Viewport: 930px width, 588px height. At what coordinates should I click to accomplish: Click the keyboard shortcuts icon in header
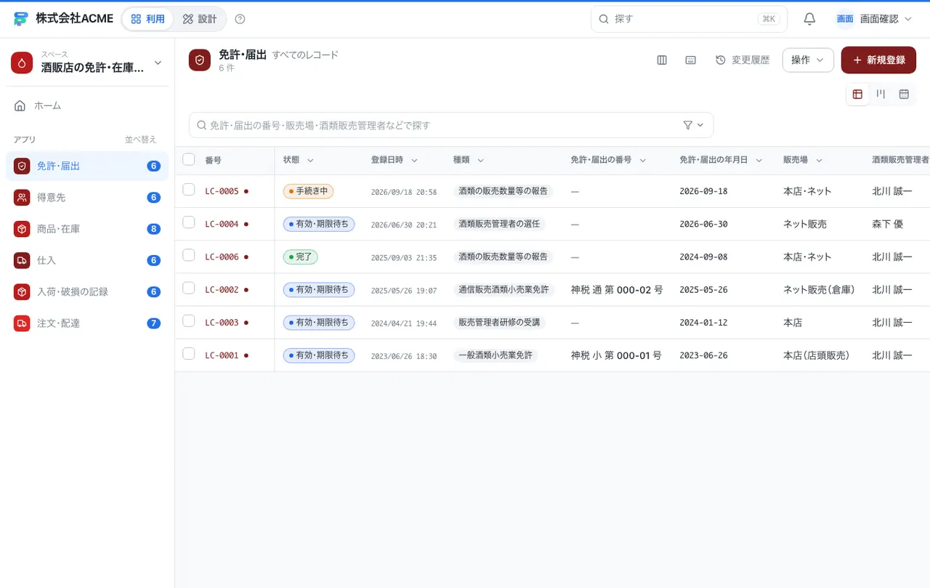pyautogui.click(x=691, y=60)
